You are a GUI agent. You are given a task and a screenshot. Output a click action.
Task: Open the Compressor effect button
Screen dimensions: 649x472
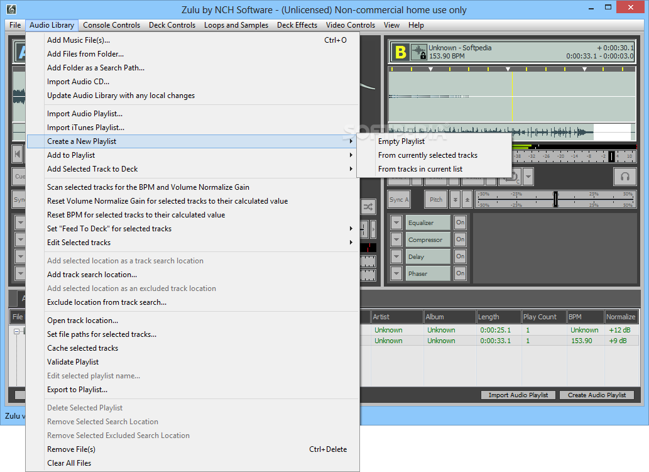pyautogui.click(x=428, y=239)
